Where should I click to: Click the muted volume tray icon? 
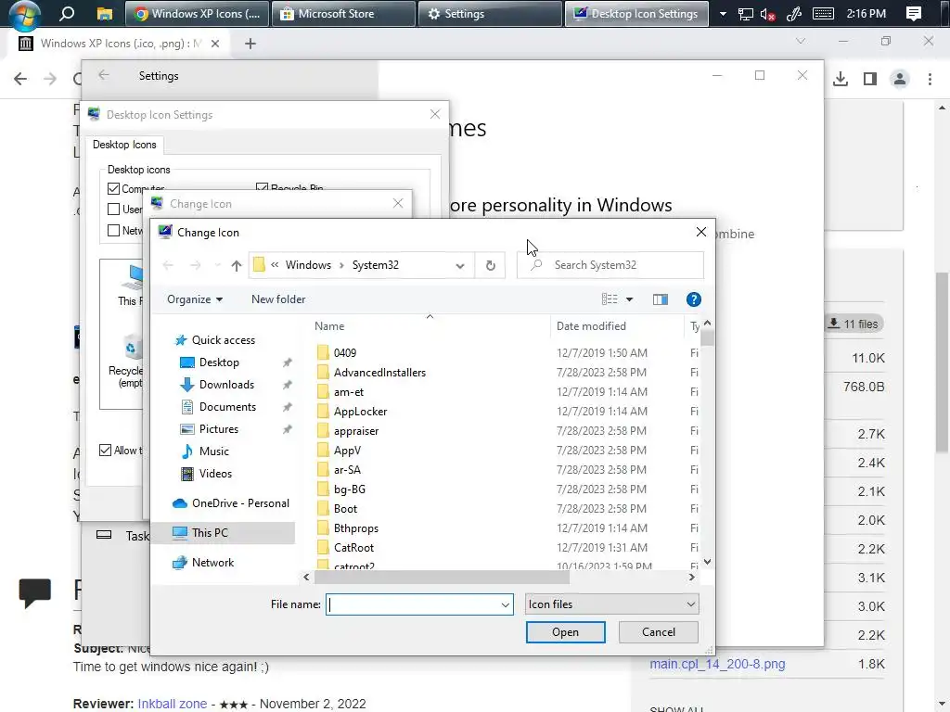[x=767, y=14]
